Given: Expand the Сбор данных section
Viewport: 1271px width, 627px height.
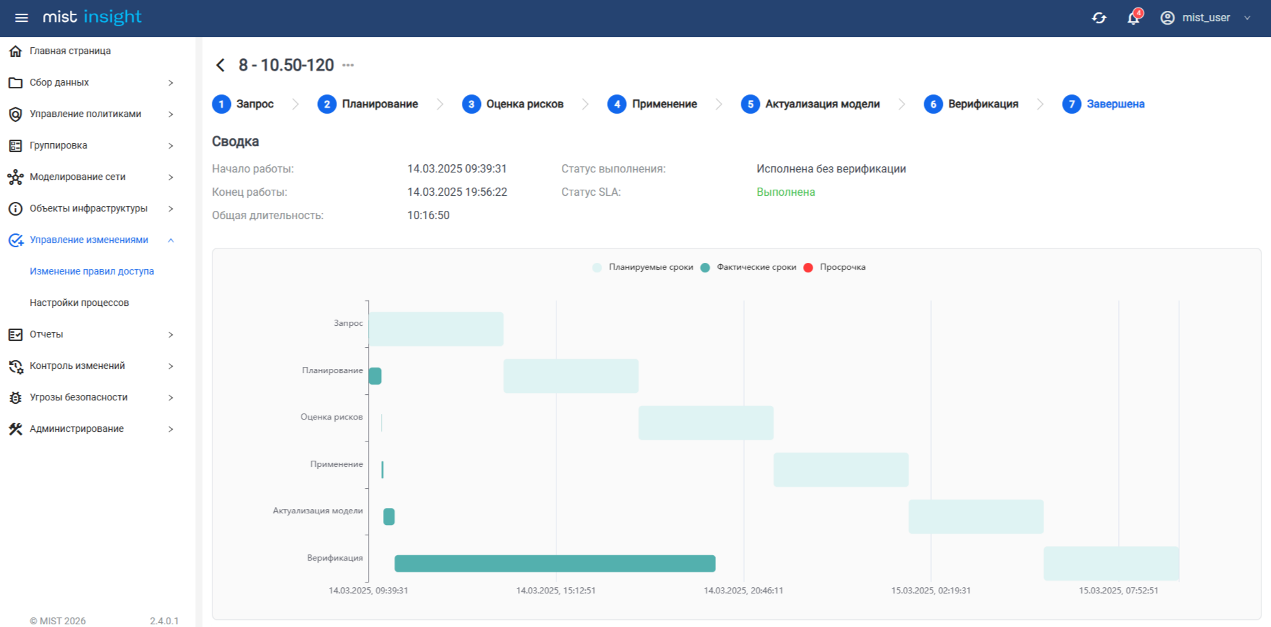Looking at the screenshot, I should click(92, 82).
